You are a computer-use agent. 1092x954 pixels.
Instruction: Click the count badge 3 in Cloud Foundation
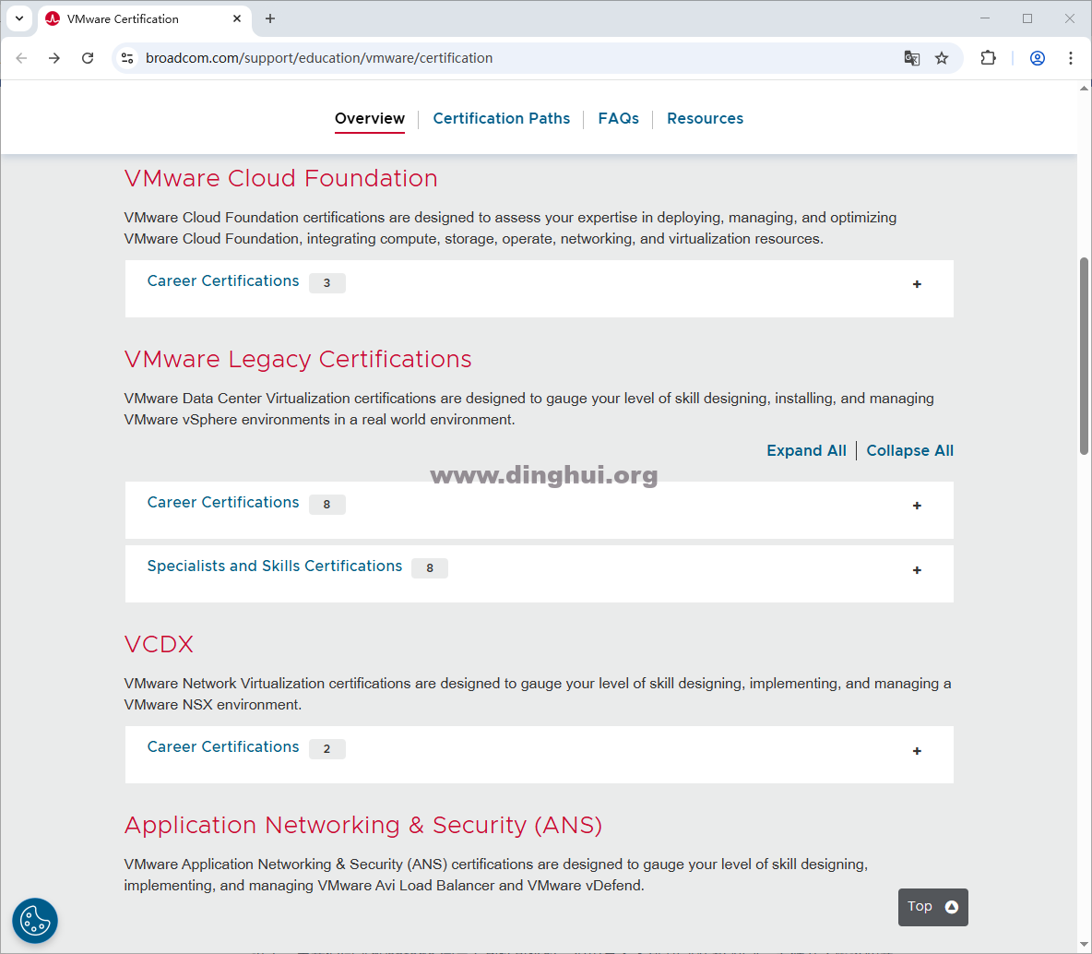tap(327, 283)
